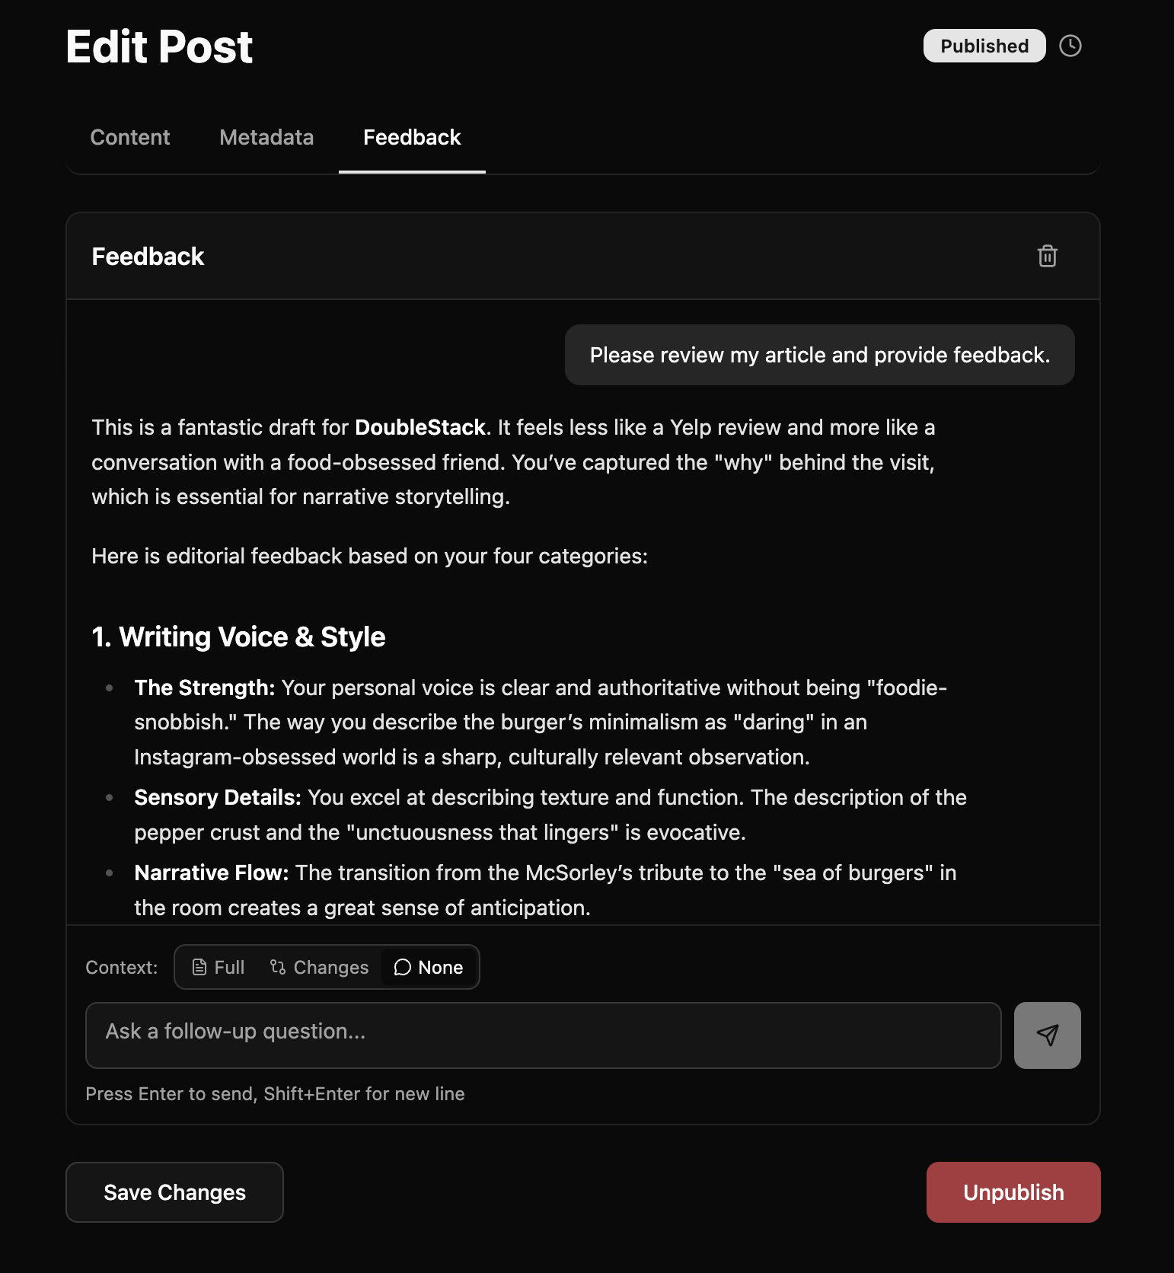Save changes to the post
The image size is (1174, 1273).
174,1192
